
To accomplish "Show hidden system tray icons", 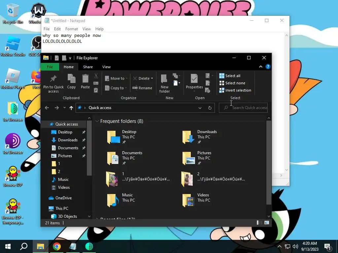I will point(279,246).
